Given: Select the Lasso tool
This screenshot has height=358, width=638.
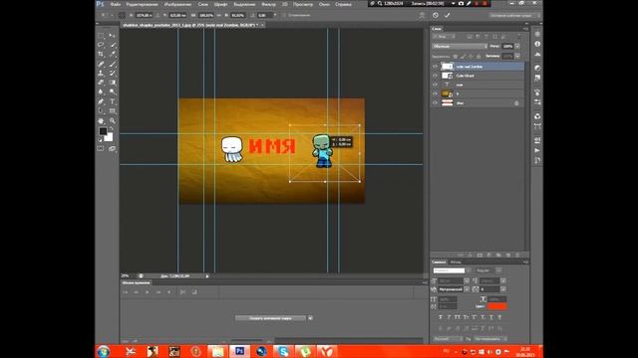Looking at the screenshot, I should coord(101,45).
